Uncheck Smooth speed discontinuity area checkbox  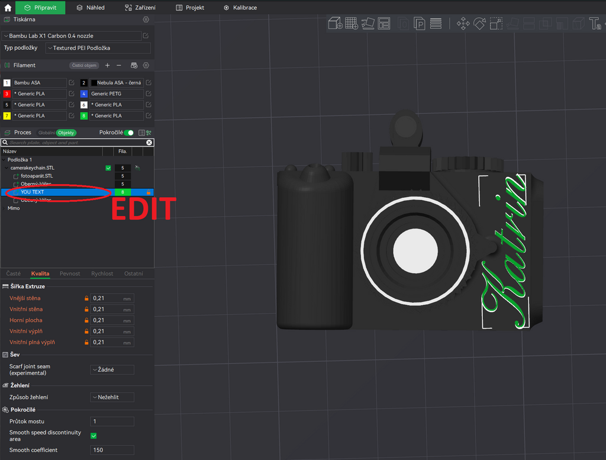tap(94, 436)
